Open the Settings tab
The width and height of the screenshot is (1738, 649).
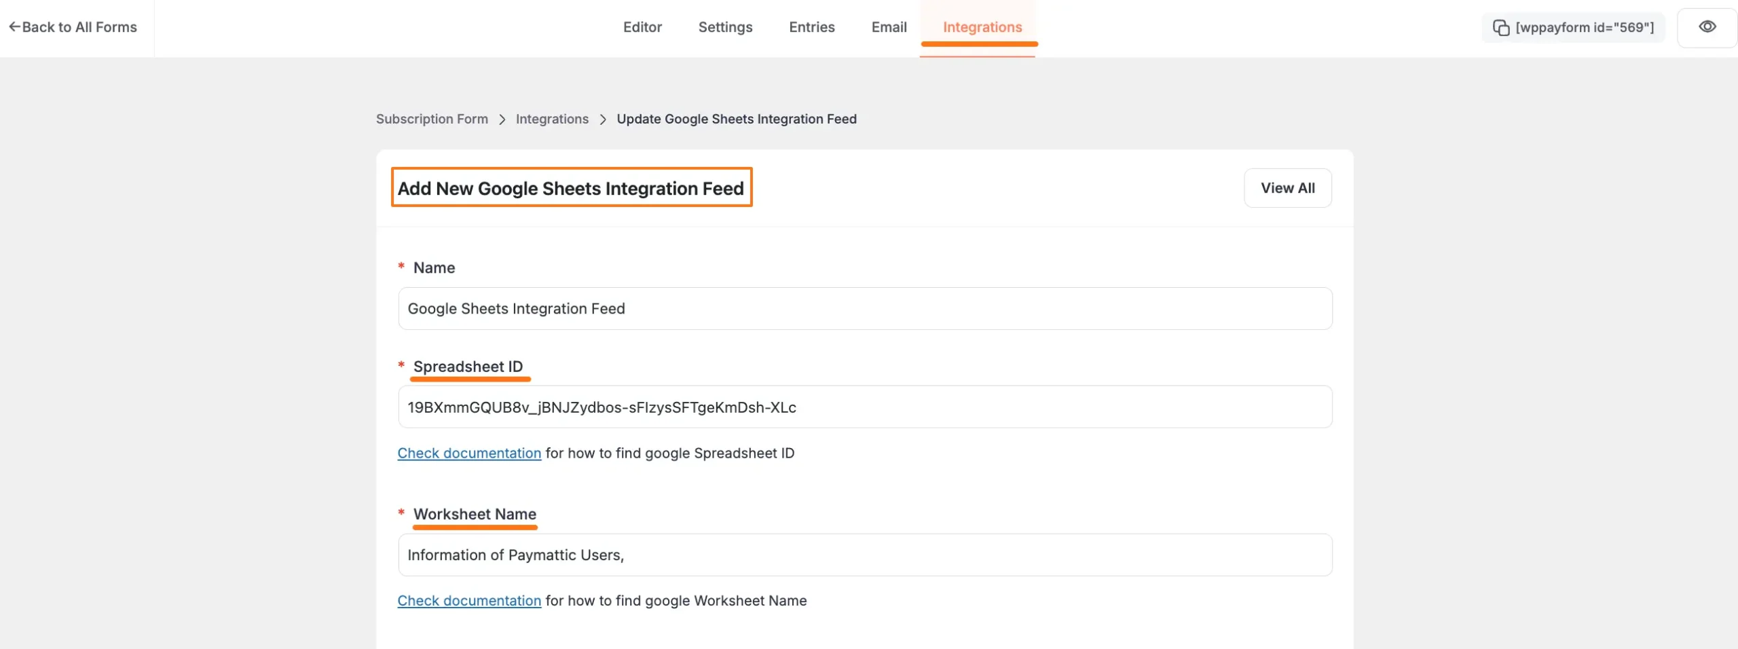tap(725, 27)
